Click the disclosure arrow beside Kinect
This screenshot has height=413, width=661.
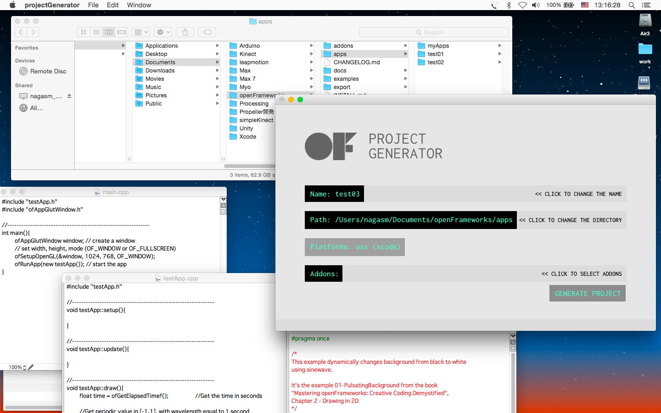pos(311,54)
